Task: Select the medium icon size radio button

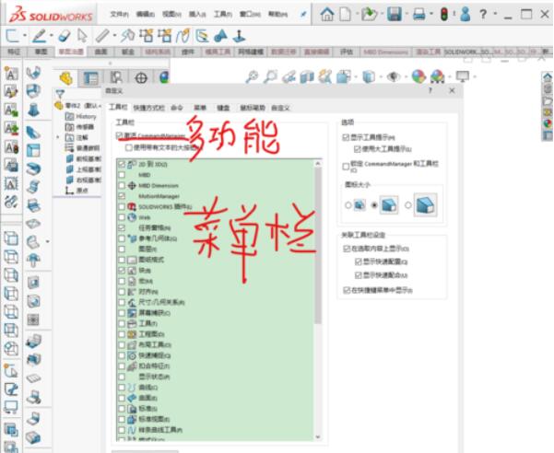Action: [374, 204]
